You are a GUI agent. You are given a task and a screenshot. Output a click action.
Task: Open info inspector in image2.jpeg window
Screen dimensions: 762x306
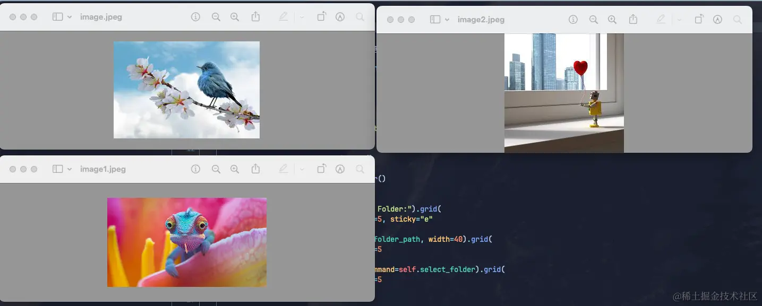click(x=573, y=20)
